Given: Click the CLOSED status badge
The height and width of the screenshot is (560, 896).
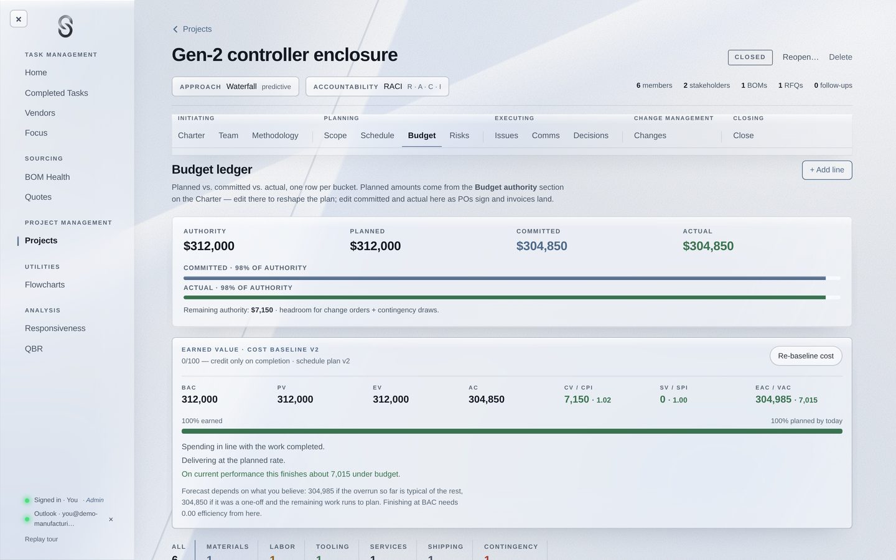Looking at the screenshot, I should point(750,57).
